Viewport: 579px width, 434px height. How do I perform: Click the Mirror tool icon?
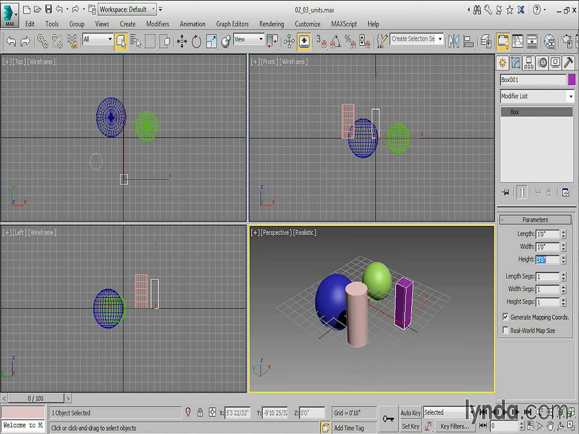click(x=453, y=41)
